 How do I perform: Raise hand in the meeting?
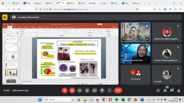point(102,90)
